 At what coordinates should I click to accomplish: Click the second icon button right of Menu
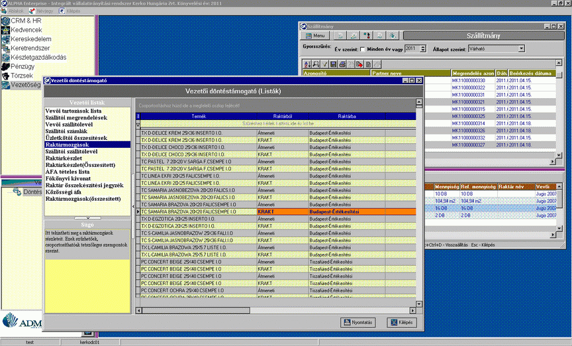[x=353, y=35]
